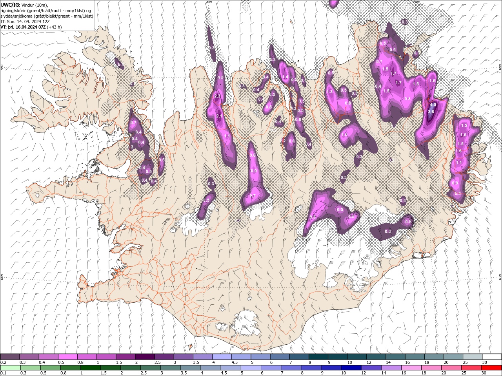The height and width of the screenshot is (376, 502).
Task: Click the 0.1 label under rain legend
Action: click(x=4, y=373)
